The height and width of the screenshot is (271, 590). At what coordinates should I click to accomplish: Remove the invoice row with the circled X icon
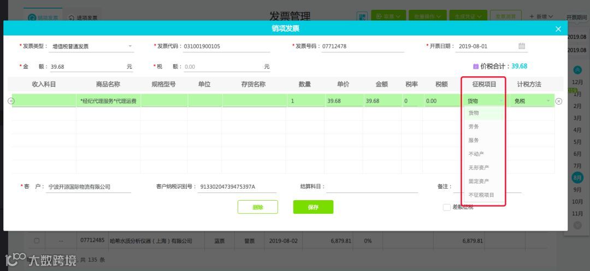point(559,101)
